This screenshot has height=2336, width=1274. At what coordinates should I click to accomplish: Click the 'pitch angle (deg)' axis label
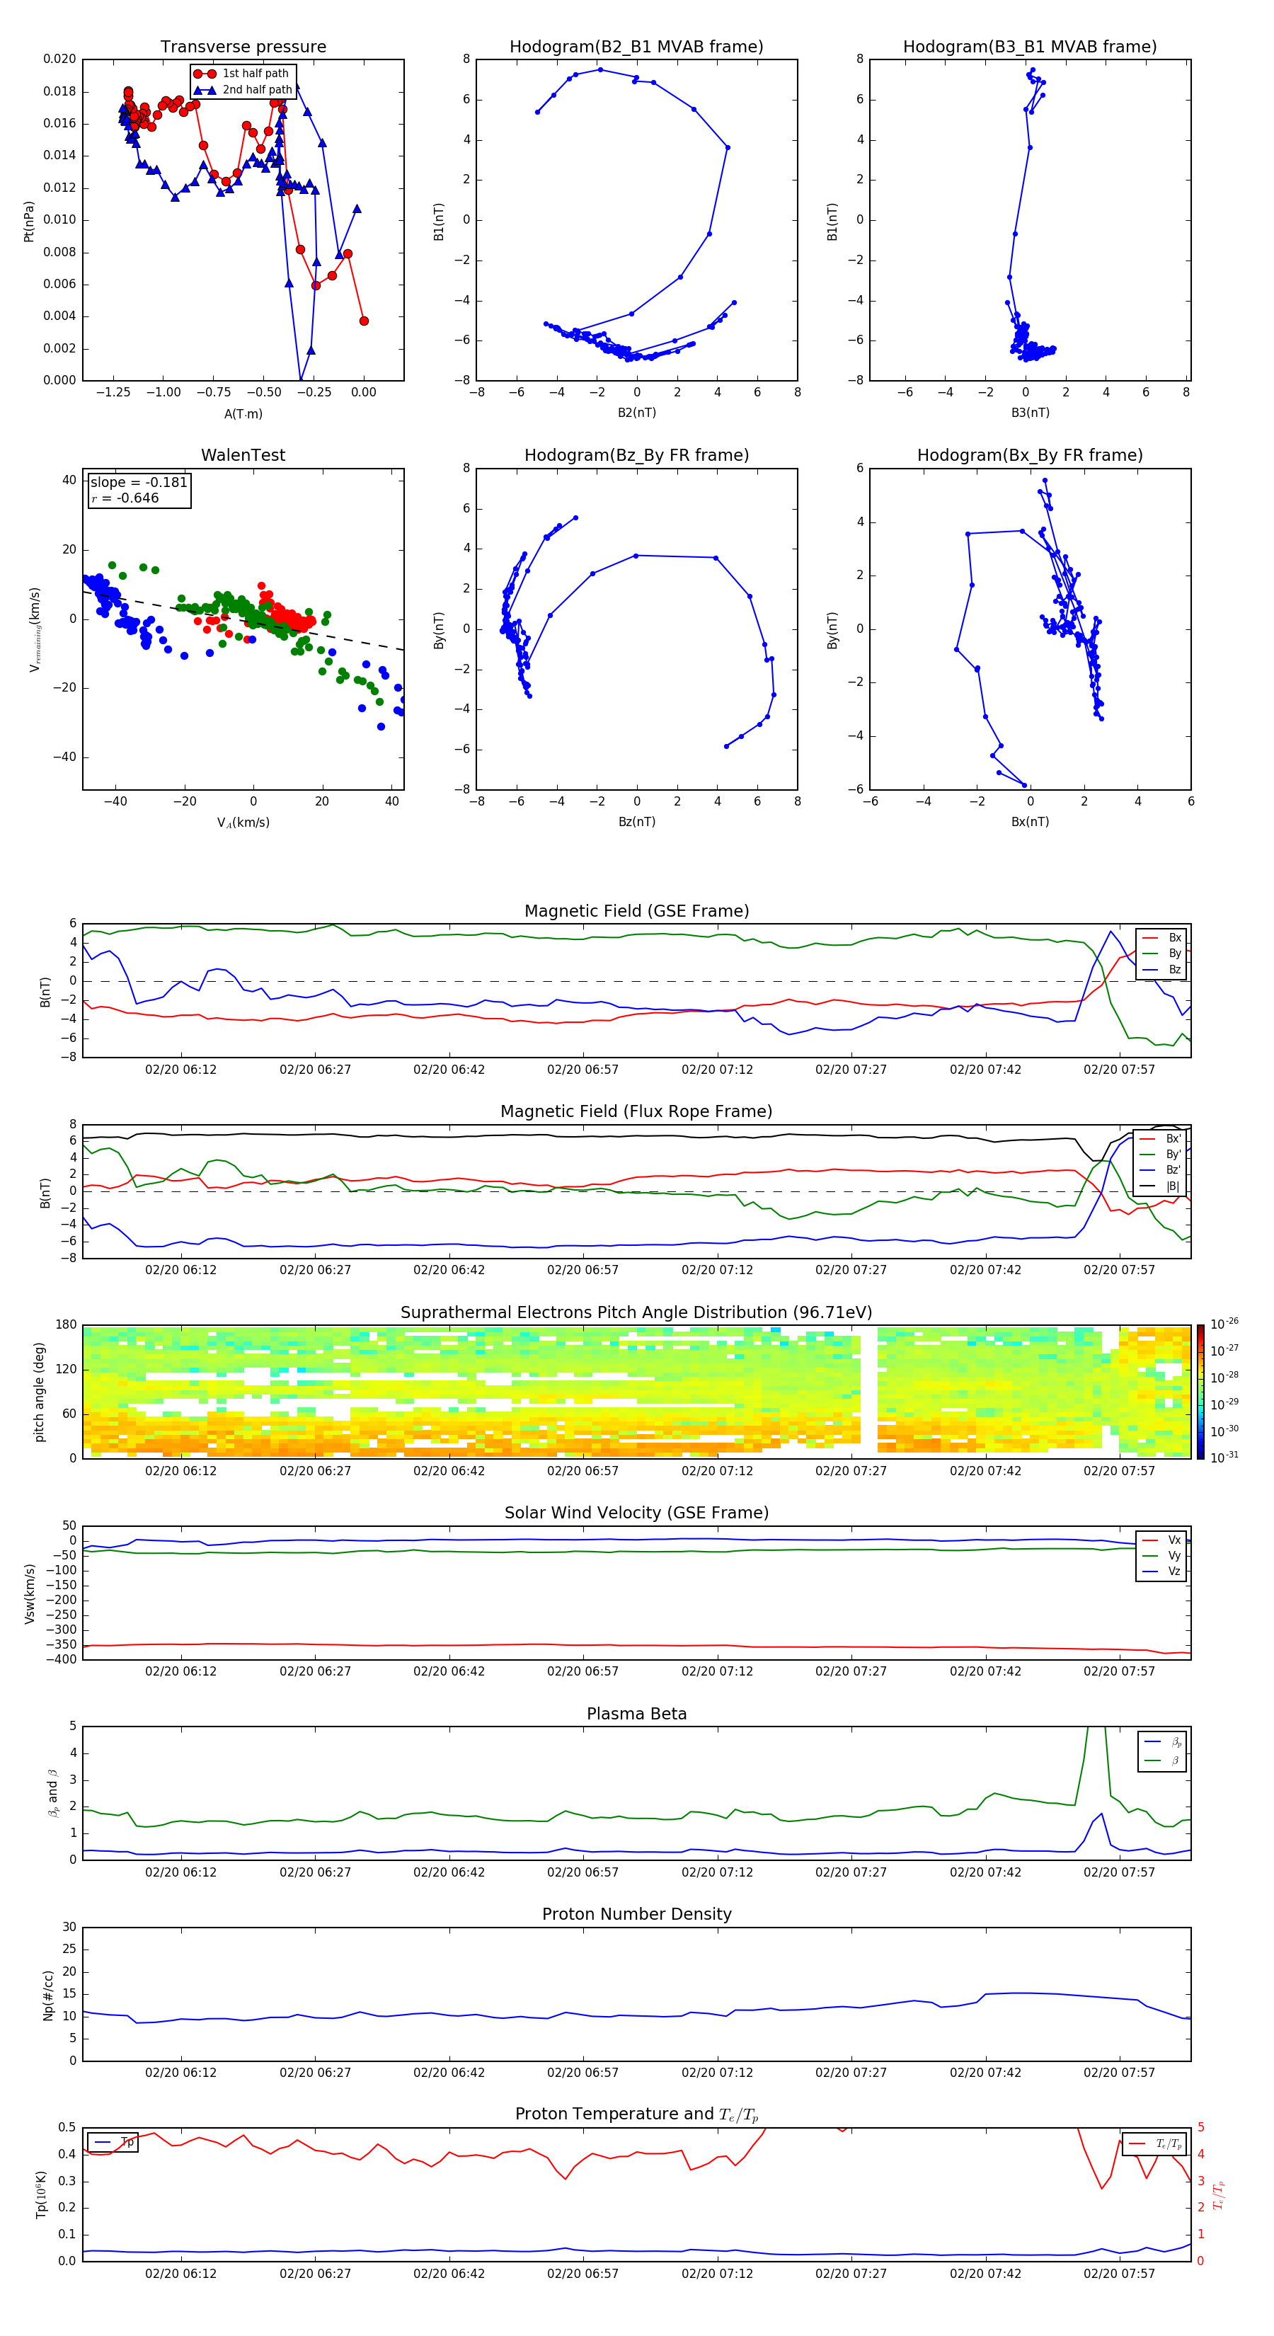(x=39, y=1392)
